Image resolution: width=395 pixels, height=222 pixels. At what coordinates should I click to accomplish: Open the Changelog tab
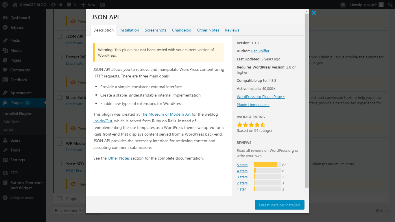pos(182,30)
